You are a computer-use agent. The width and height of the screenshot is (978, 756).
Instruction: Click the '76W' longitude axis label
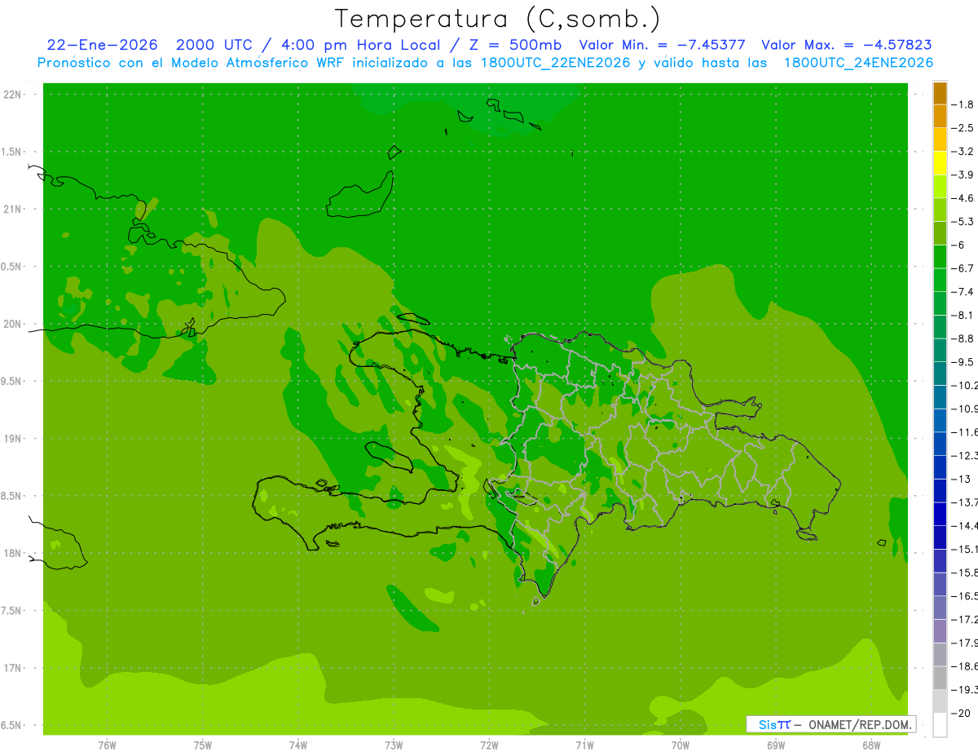pyautogui.click(x=107, y=745)
